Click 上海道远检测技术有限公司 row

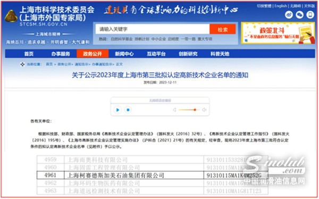click(x=103, y=191)
